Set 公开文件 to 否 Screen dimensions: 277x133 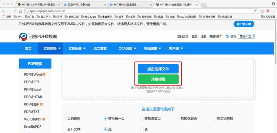(142, 129)
